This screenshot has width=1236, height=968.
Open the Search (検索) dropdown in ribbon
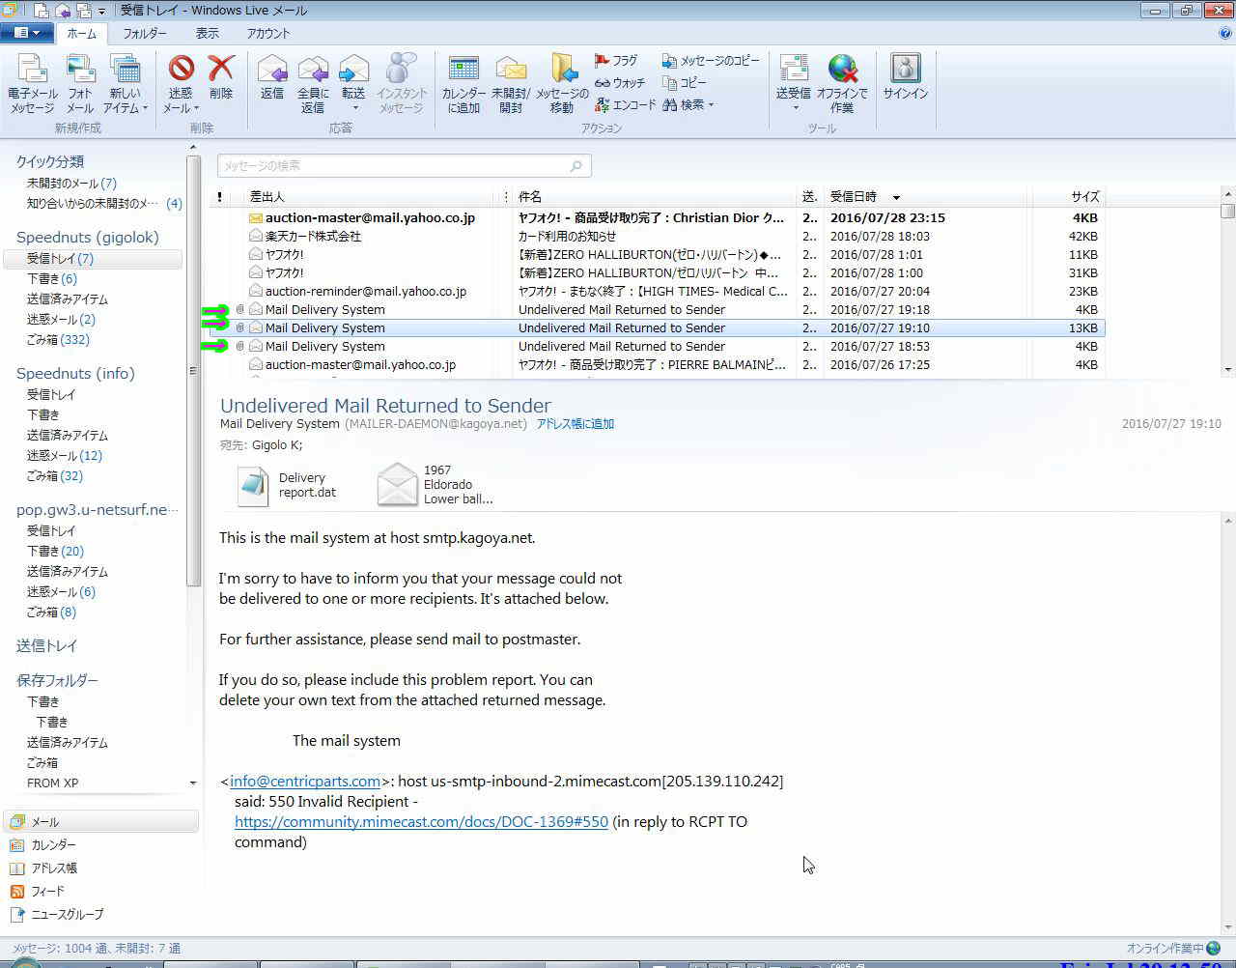click(x=689, y=105)
